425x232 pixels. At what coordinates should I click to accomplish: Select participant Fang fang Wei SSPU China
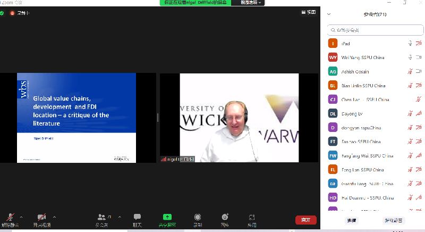coord(375,156)
